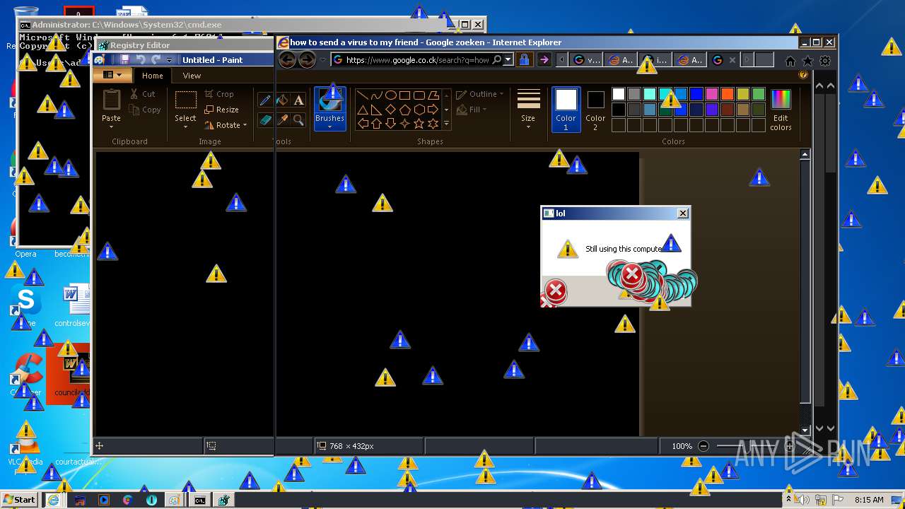Click the Google search URL address field

click(417, 60)
